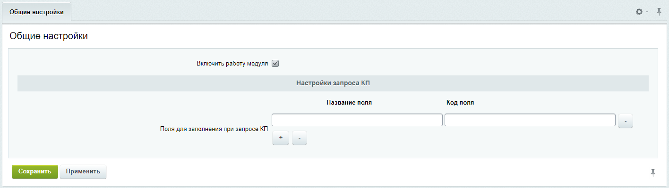Add a field row with plus button
669x188 pixels.
pyautogui.click(x=281, y=138)
